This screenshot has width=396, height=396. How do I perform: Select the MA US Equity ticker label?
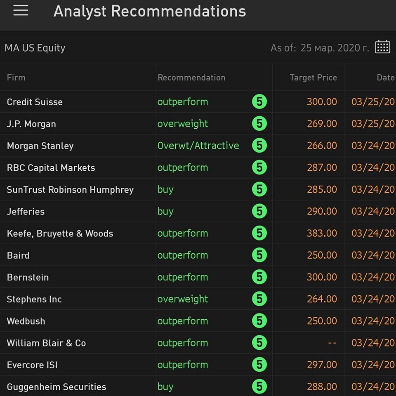coord(35,48)
